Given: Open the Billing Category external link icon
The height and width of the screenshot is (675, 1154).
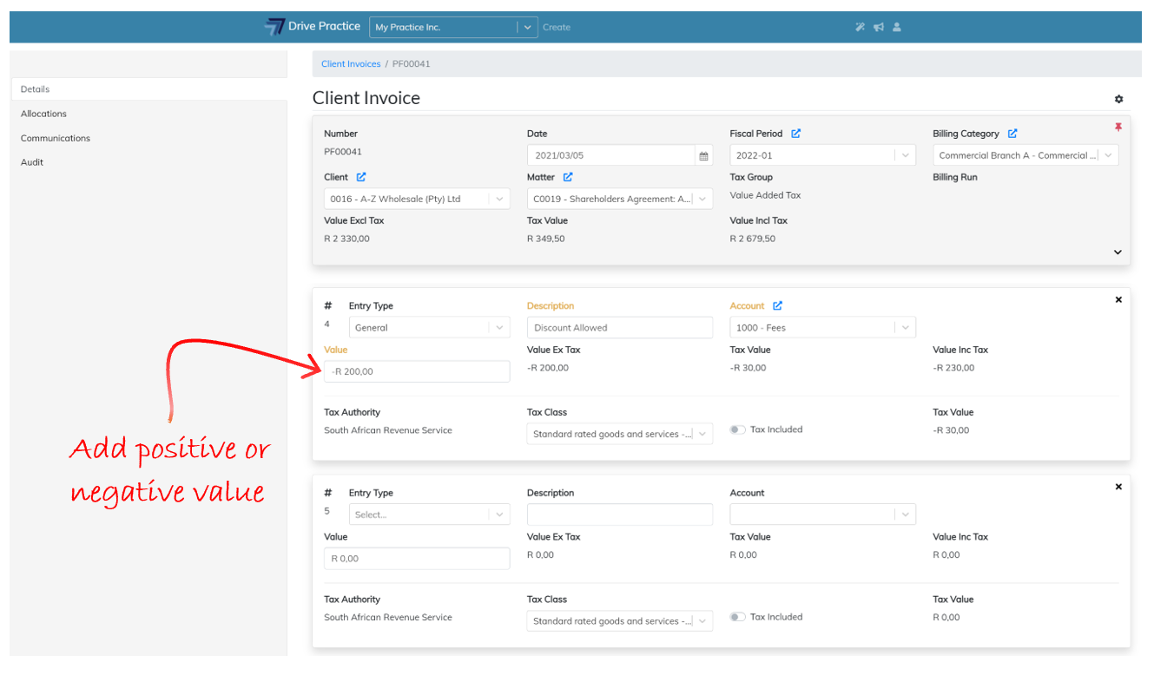Looking at the screenshot, I should coord(1012,134).
